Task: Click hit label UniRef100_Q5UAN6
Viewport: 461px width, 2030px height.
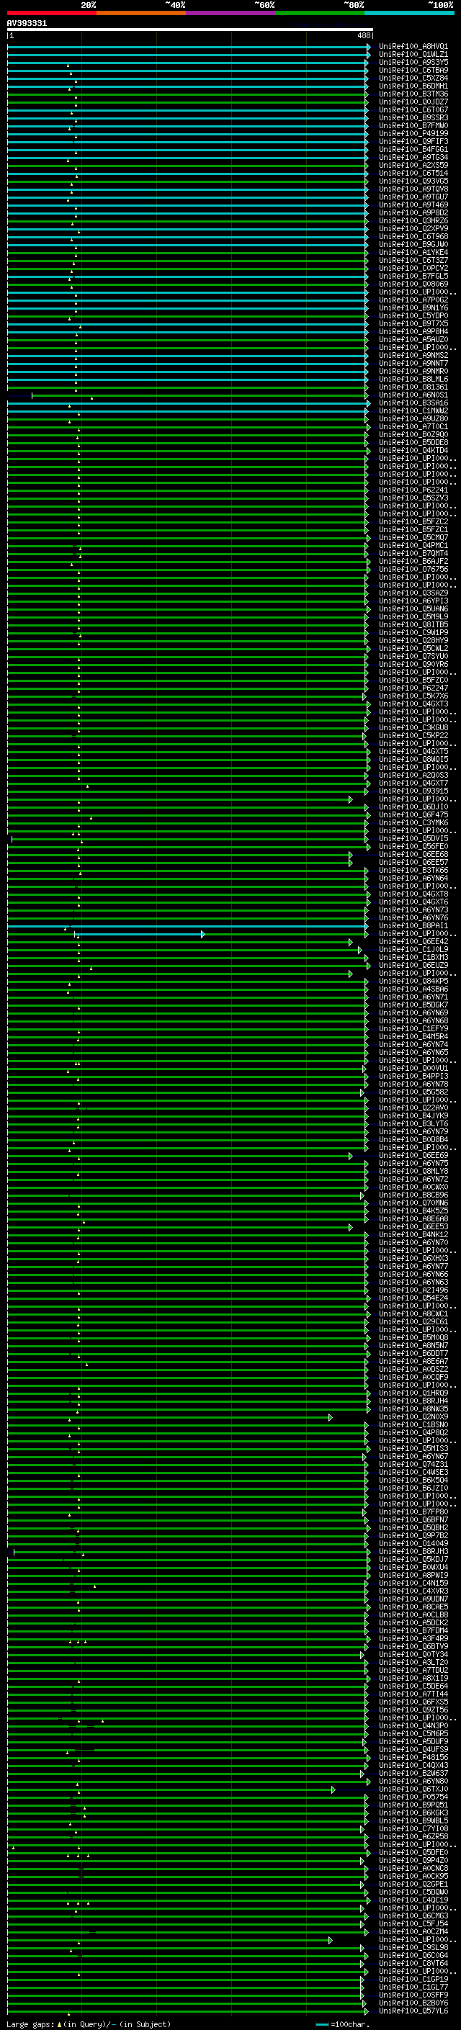Action: coord(413,608)
